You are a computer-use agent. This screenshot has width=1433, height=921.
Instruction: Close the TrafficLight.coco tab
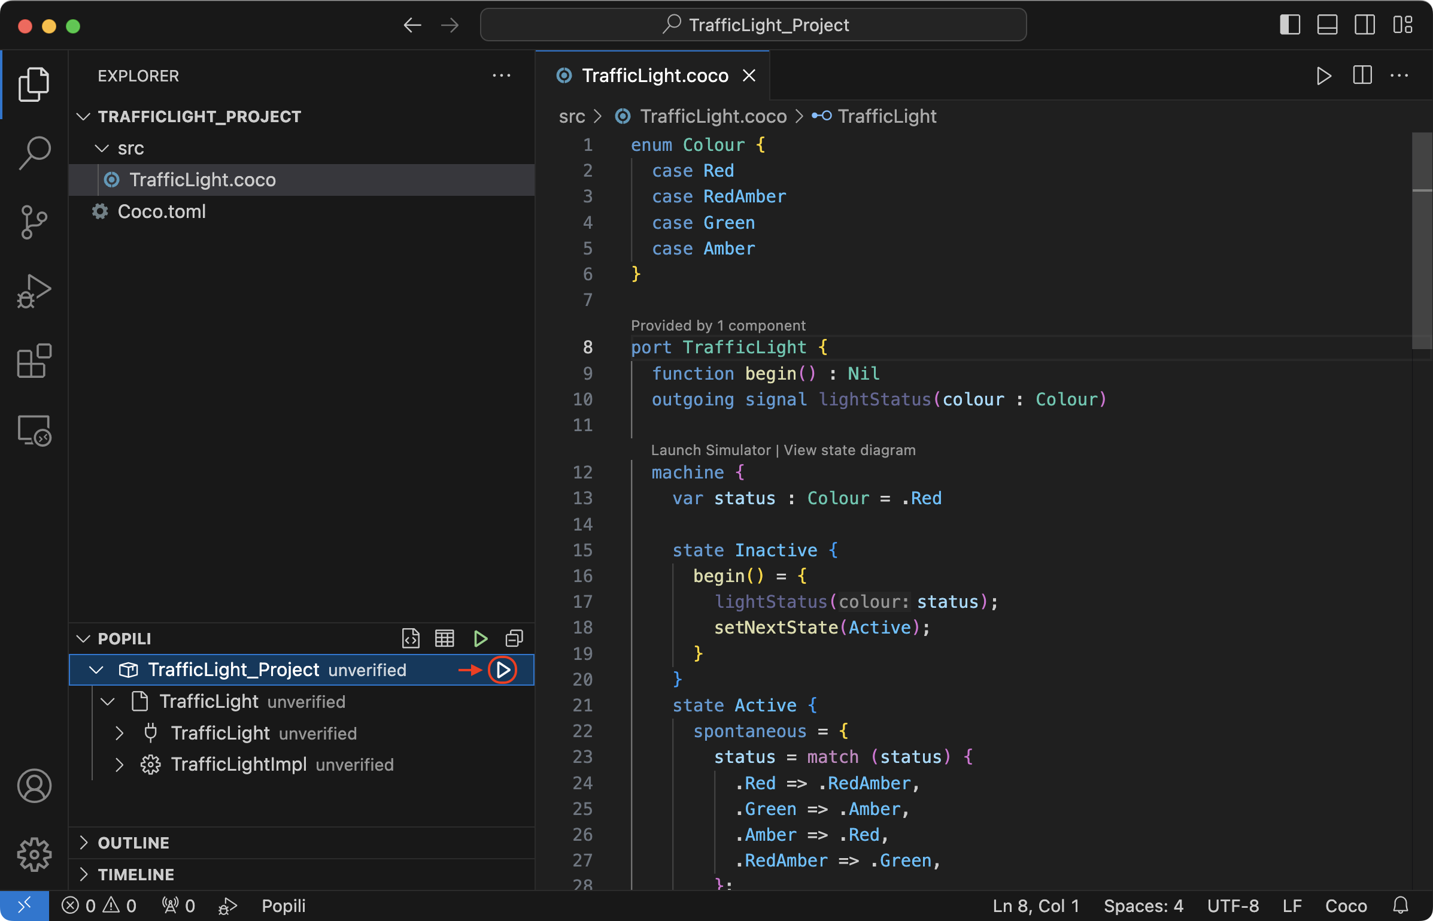click(x=749, y=76)
